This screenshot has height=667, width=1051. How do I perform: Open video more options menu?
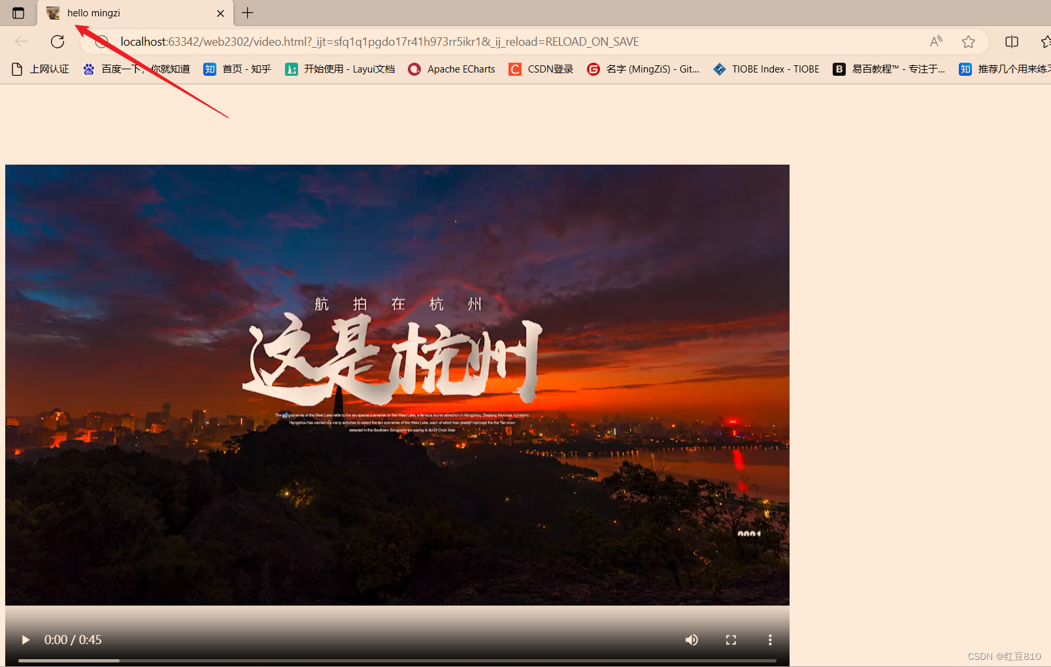[770, 640]
